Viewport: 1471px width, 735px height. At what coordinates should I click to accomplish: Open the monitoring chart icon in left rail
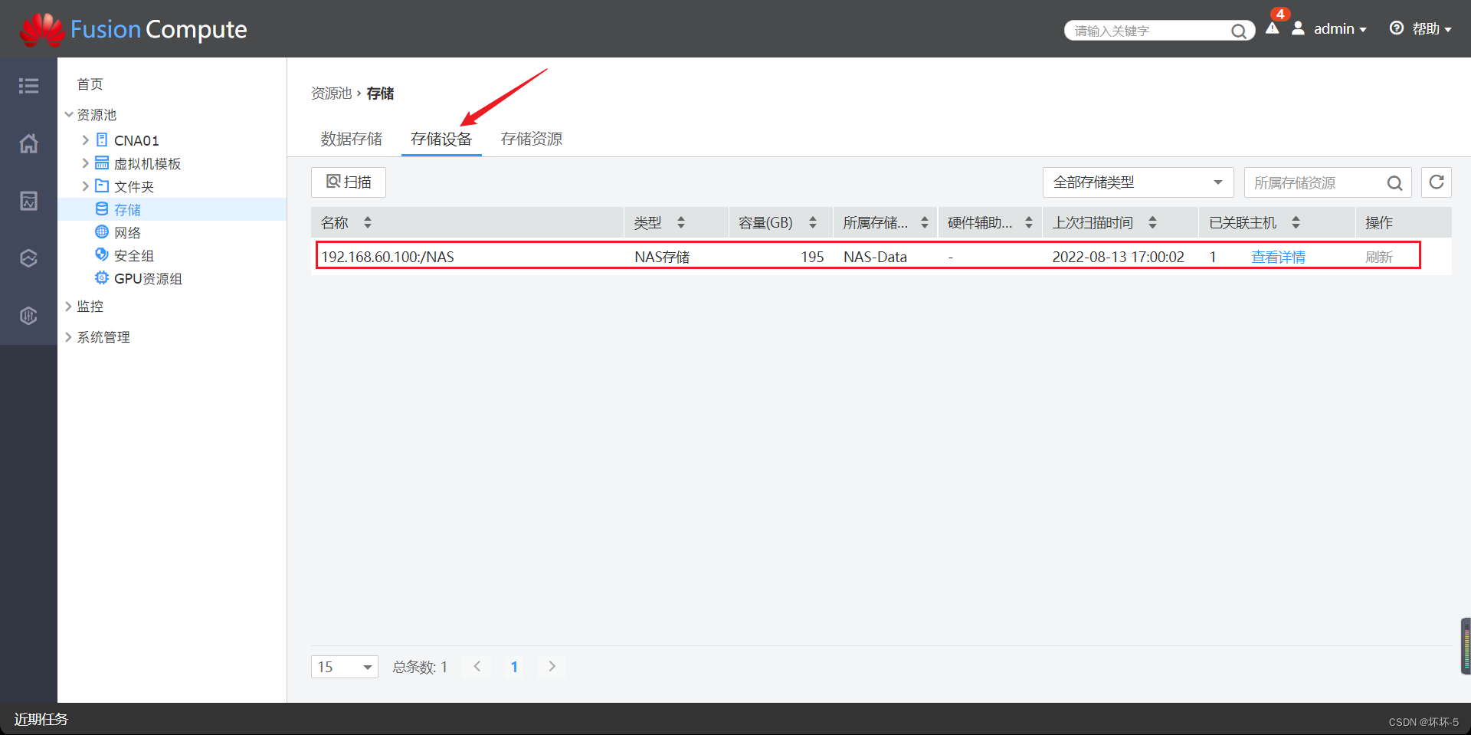coord(28,201)
